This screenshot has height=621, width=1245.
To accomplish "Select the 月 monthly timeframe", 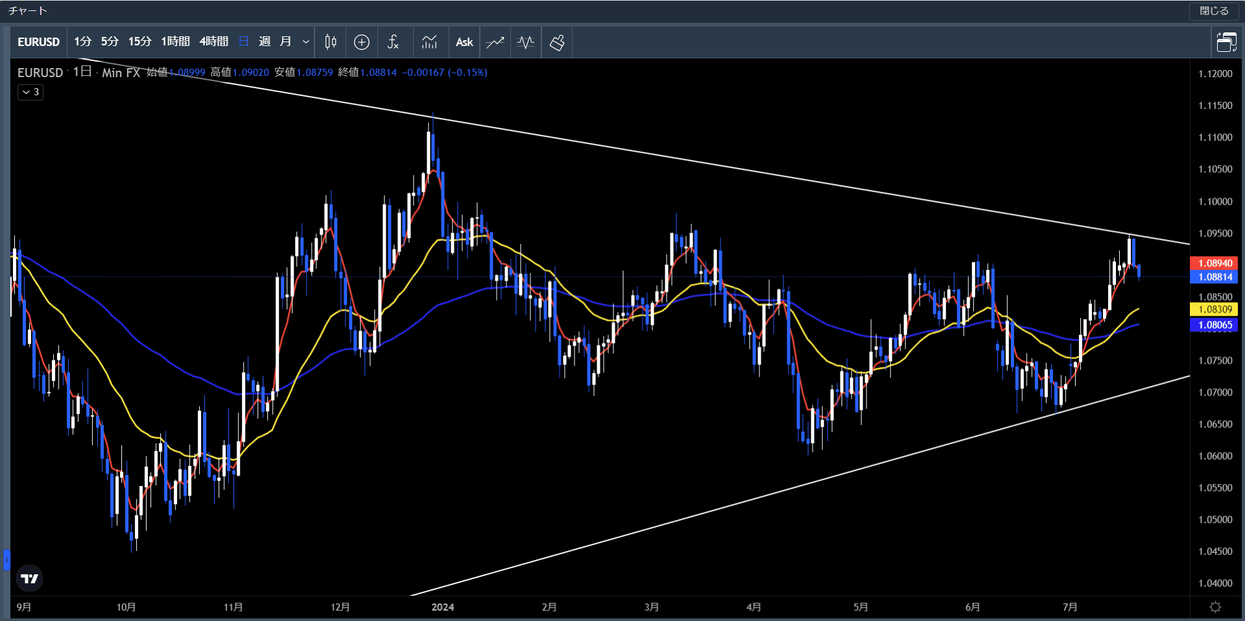I will (x=285, y=41).
